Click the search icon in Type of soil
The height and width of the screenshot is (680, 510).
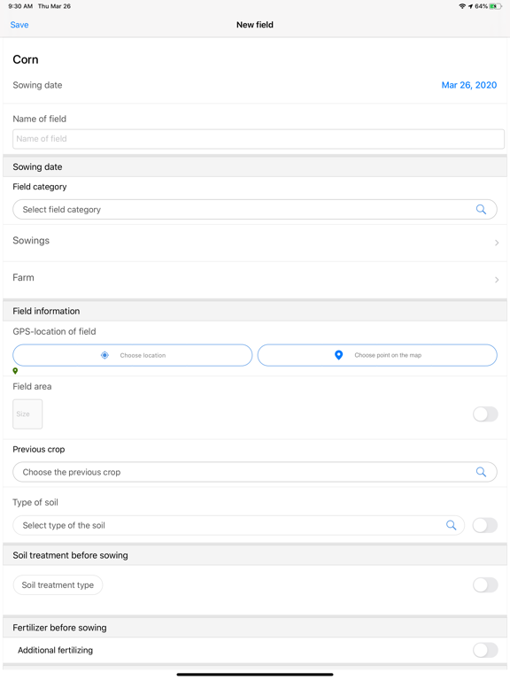[x=451, y=525]
